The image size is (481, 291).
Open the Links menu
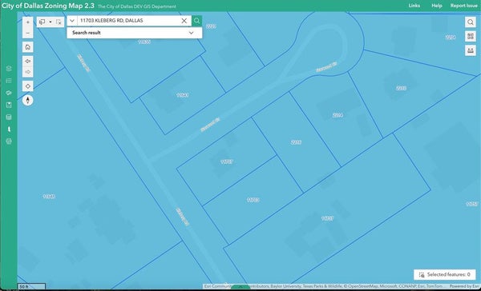pyautogui.click(x=414, y=6)
